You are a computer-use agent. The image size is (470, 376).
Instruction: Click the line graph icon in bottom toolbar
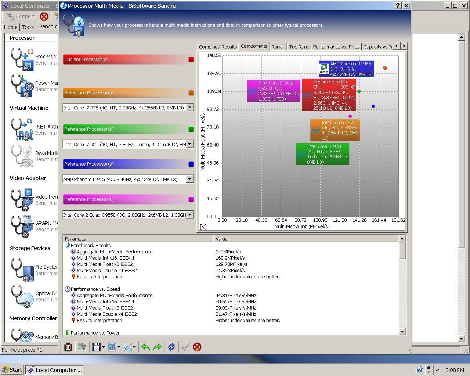pos(127,347)
